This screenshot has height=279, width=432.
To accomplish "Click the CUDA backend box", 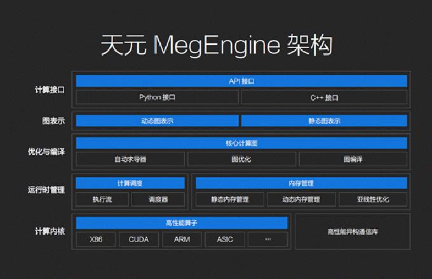I will click(x=138, y=240).
